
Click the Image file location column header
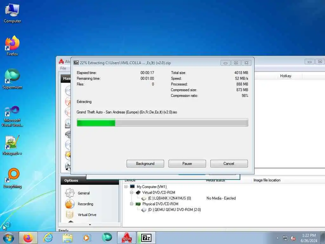pyautogui.click(x=267, y=180)
